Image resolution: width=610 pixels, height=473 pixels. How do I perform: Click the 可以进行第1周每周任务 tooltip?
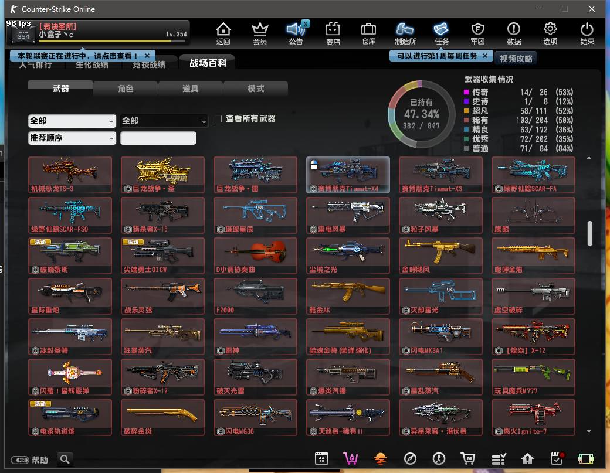[x=436, y=56]
